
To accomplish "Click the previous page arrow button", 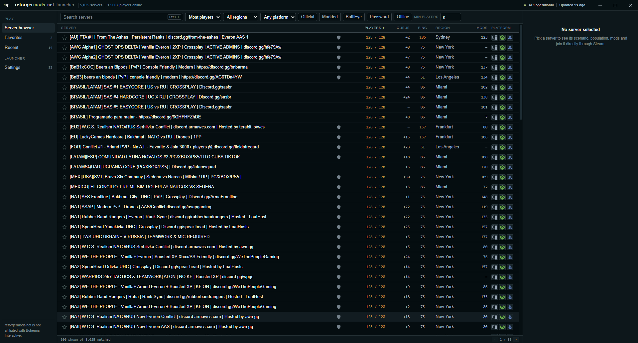I will pyautogui.click(x=495, y=339).
